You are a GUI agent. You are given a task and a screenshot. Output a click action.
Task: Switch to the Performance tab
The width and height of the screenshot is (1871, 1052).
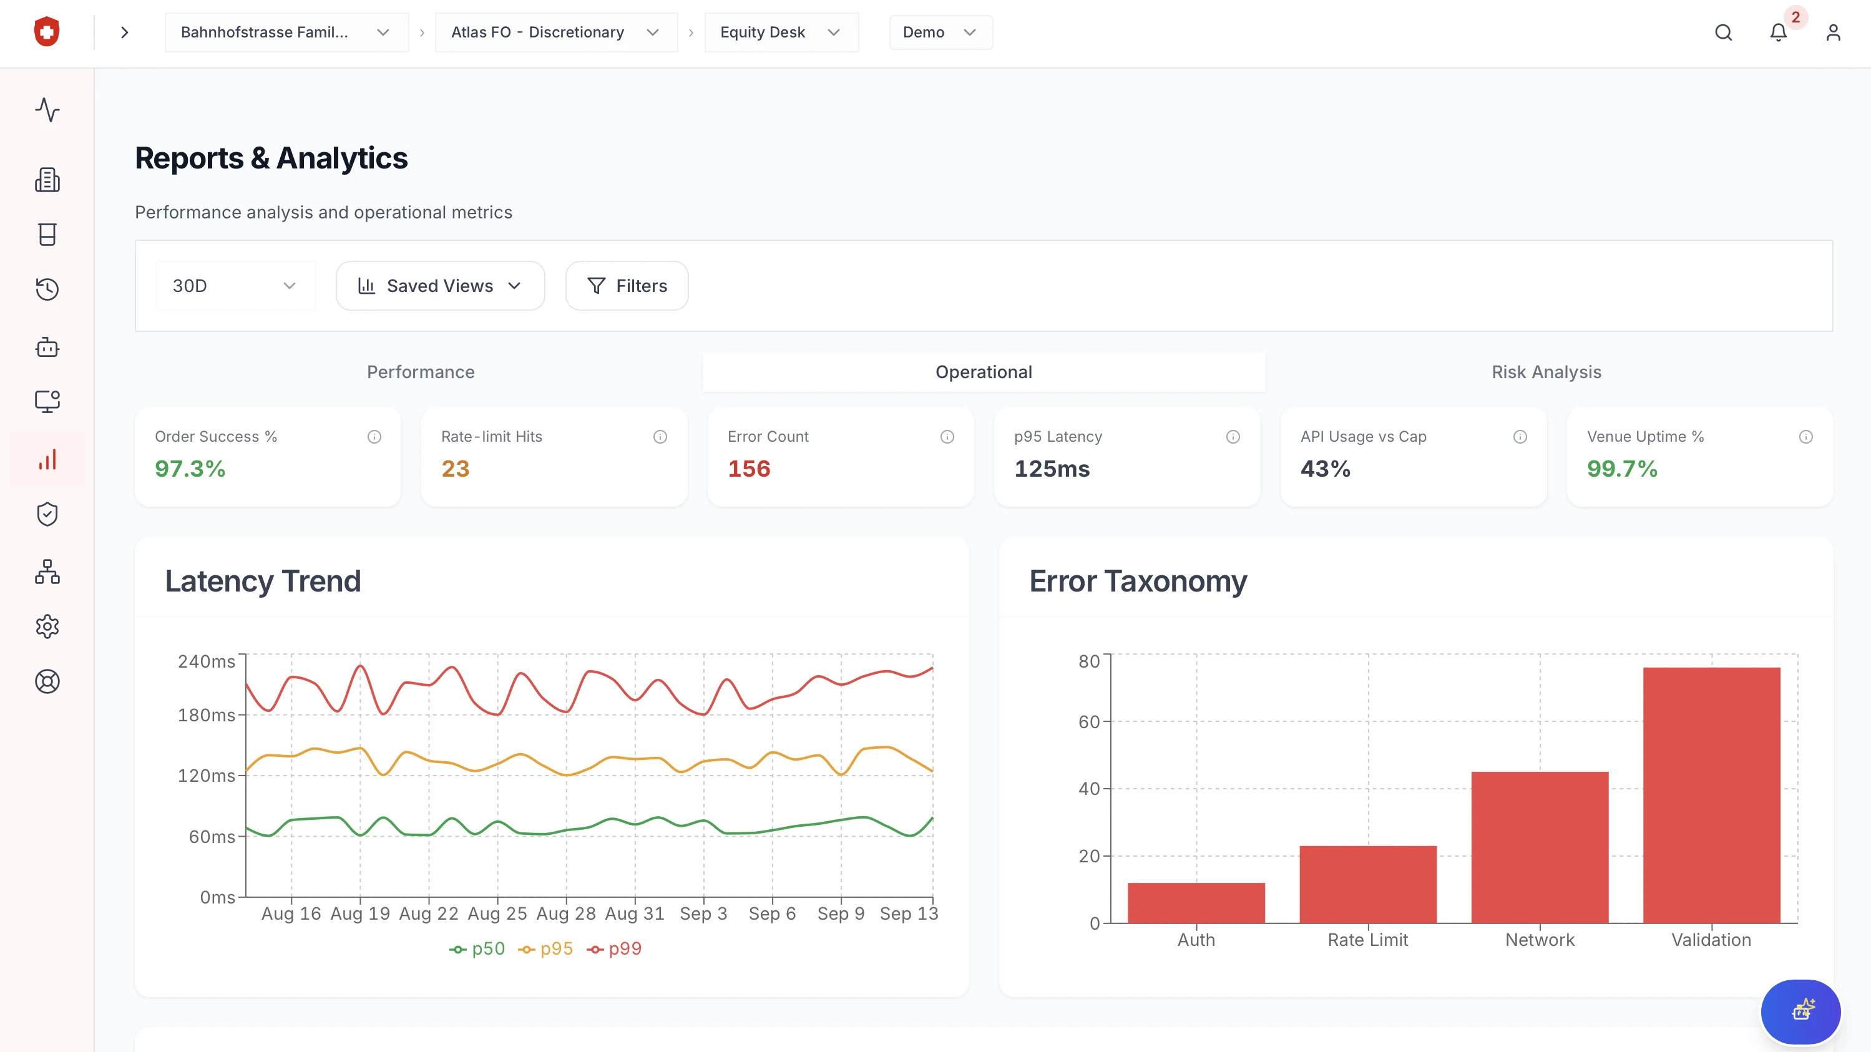click(x=421, y=372)
